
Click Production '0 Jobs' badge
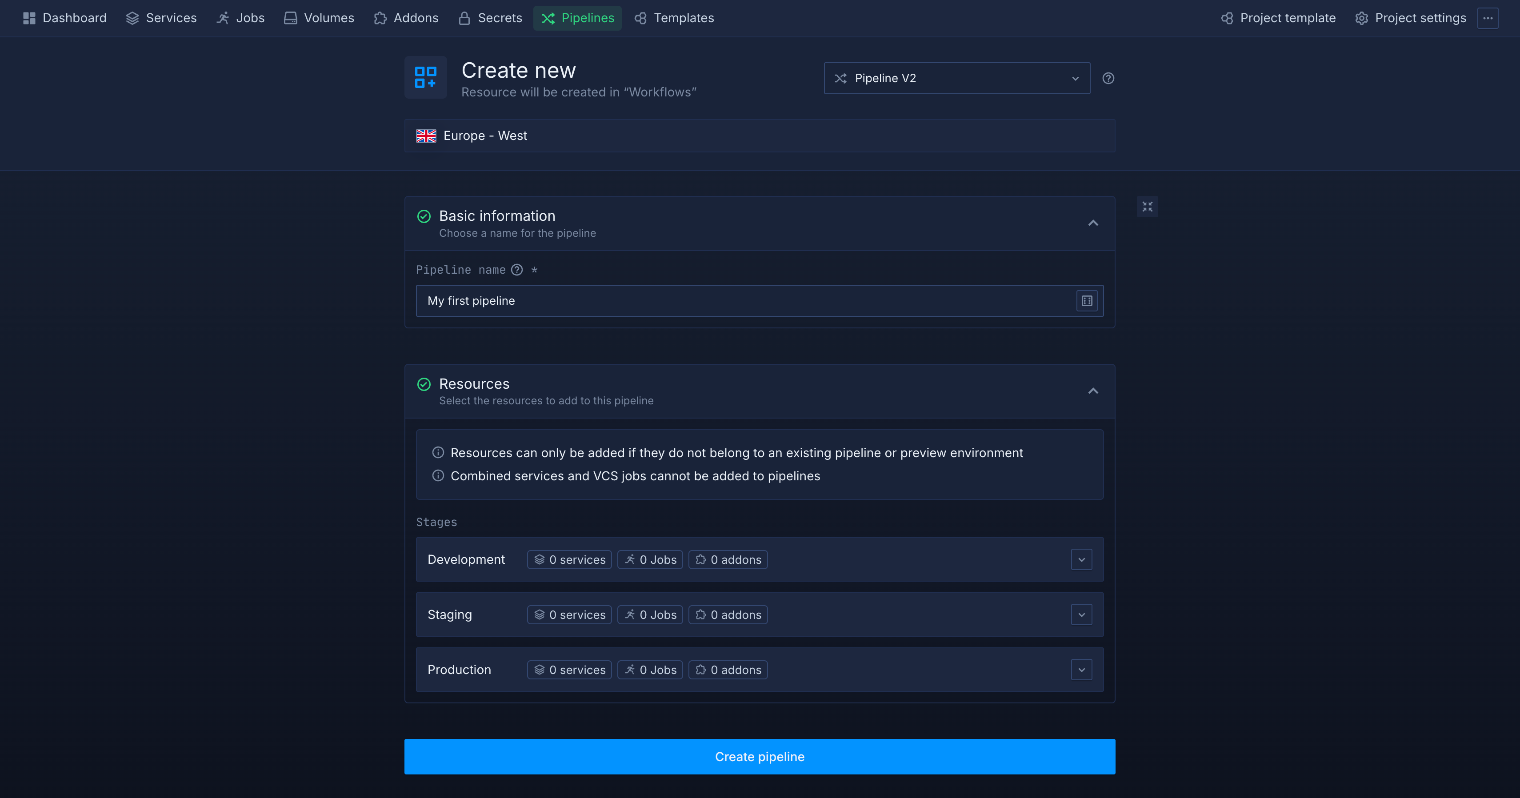650,670
